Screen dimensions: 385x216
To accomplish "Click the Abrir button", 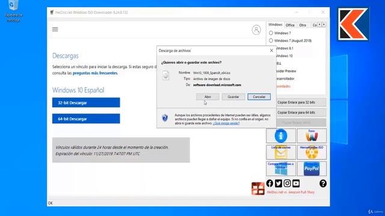I will 208,97.
